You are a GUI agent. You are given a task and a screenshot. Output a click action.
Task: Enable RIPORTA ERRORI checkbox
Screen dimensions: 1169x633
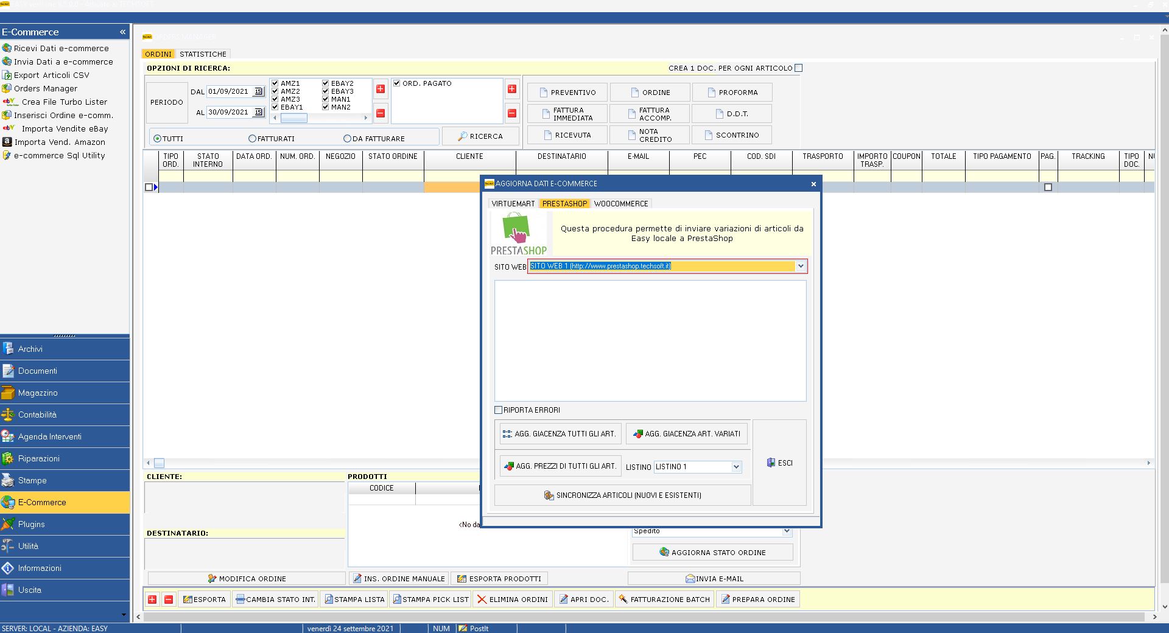(x=499, y=410)
